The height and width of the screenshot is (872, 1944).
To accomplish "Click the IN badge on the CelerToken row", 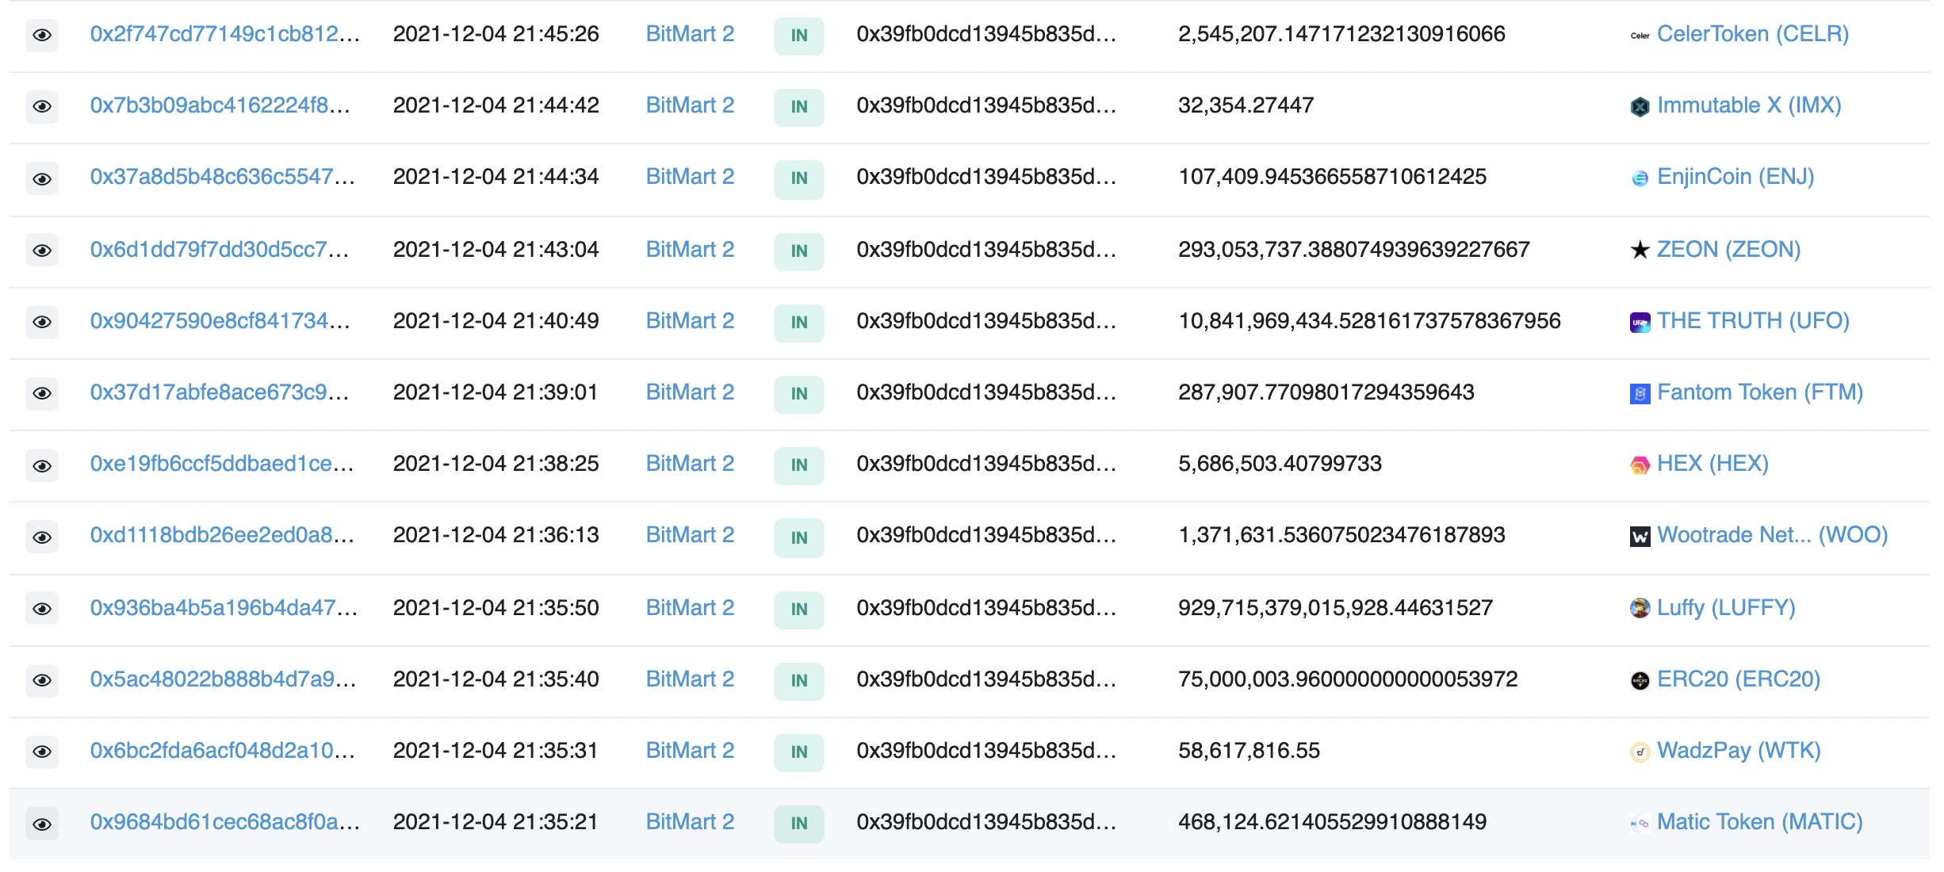I will point(799,36).
